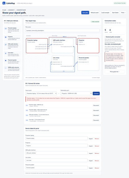Add the Projector device from the palette
129x178 pixels.
12,38
